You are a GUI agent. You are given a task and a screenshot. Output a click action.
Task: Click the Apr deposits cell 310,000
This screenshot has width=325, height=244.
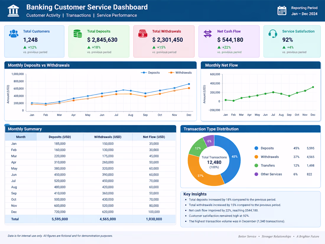click(x=60, y=162)
